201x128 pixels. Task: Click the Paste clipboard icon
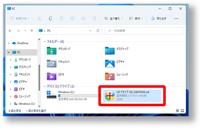[62, 19]
